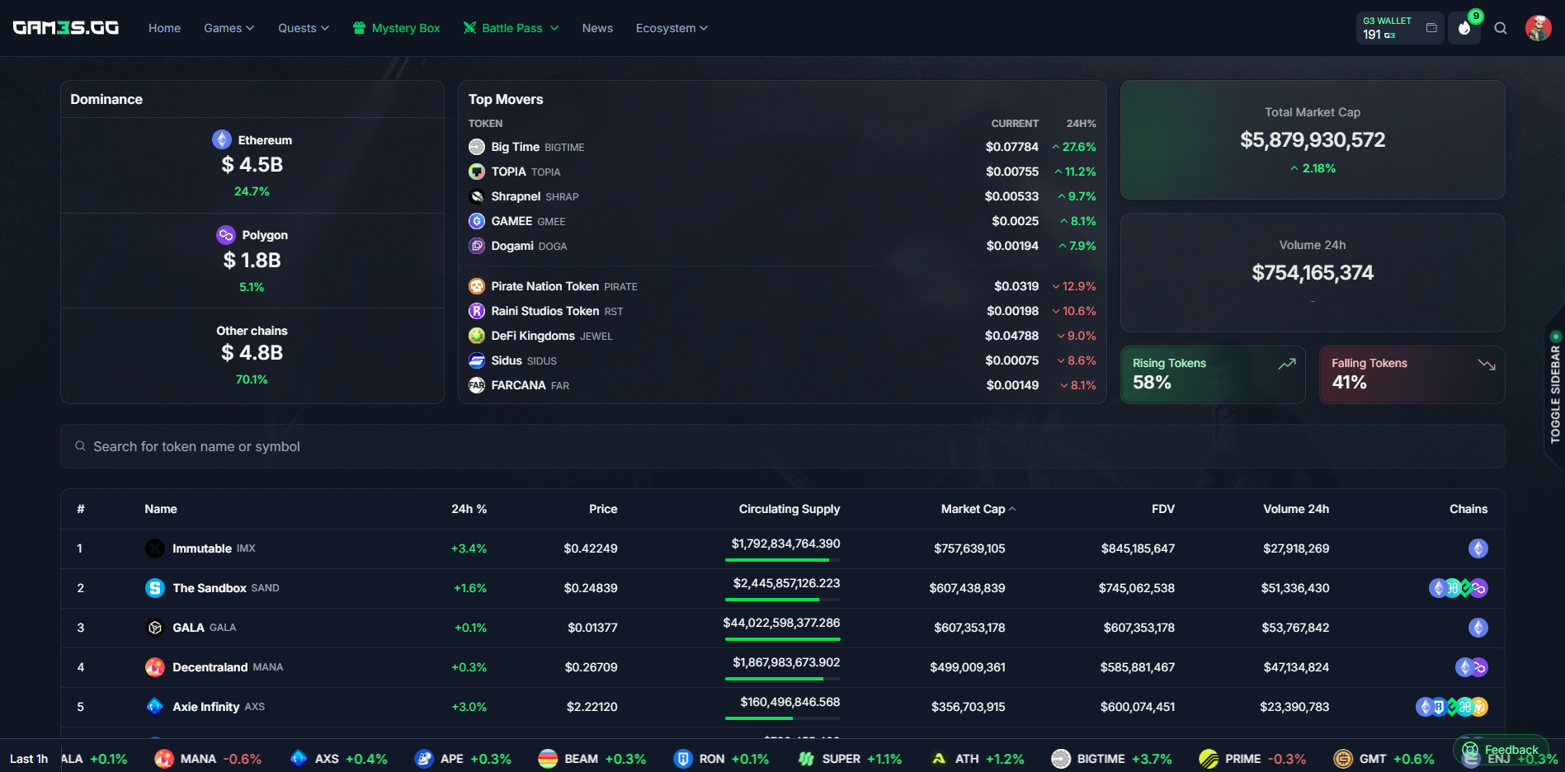The image size is (1565, 772).
Task: Click the Immutable token icon in table
Action: tap(155, 548)
